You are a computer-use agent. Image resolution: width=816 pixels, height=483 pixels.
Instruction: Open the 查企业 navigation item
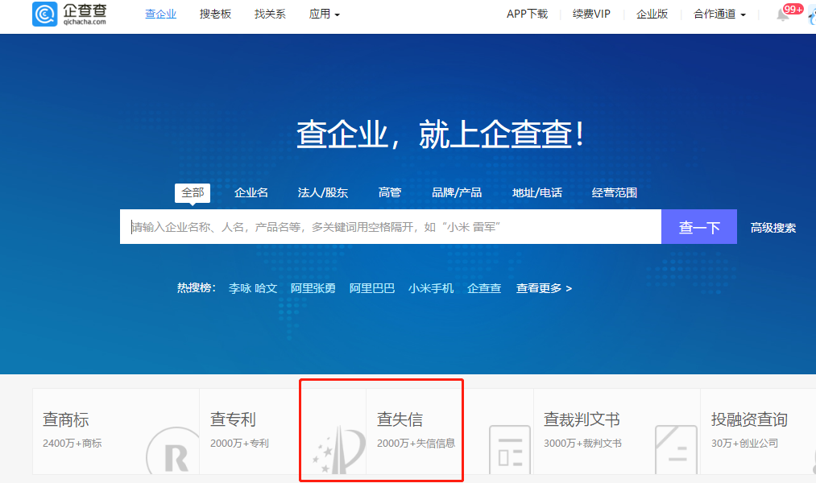(x=161, y=14)
